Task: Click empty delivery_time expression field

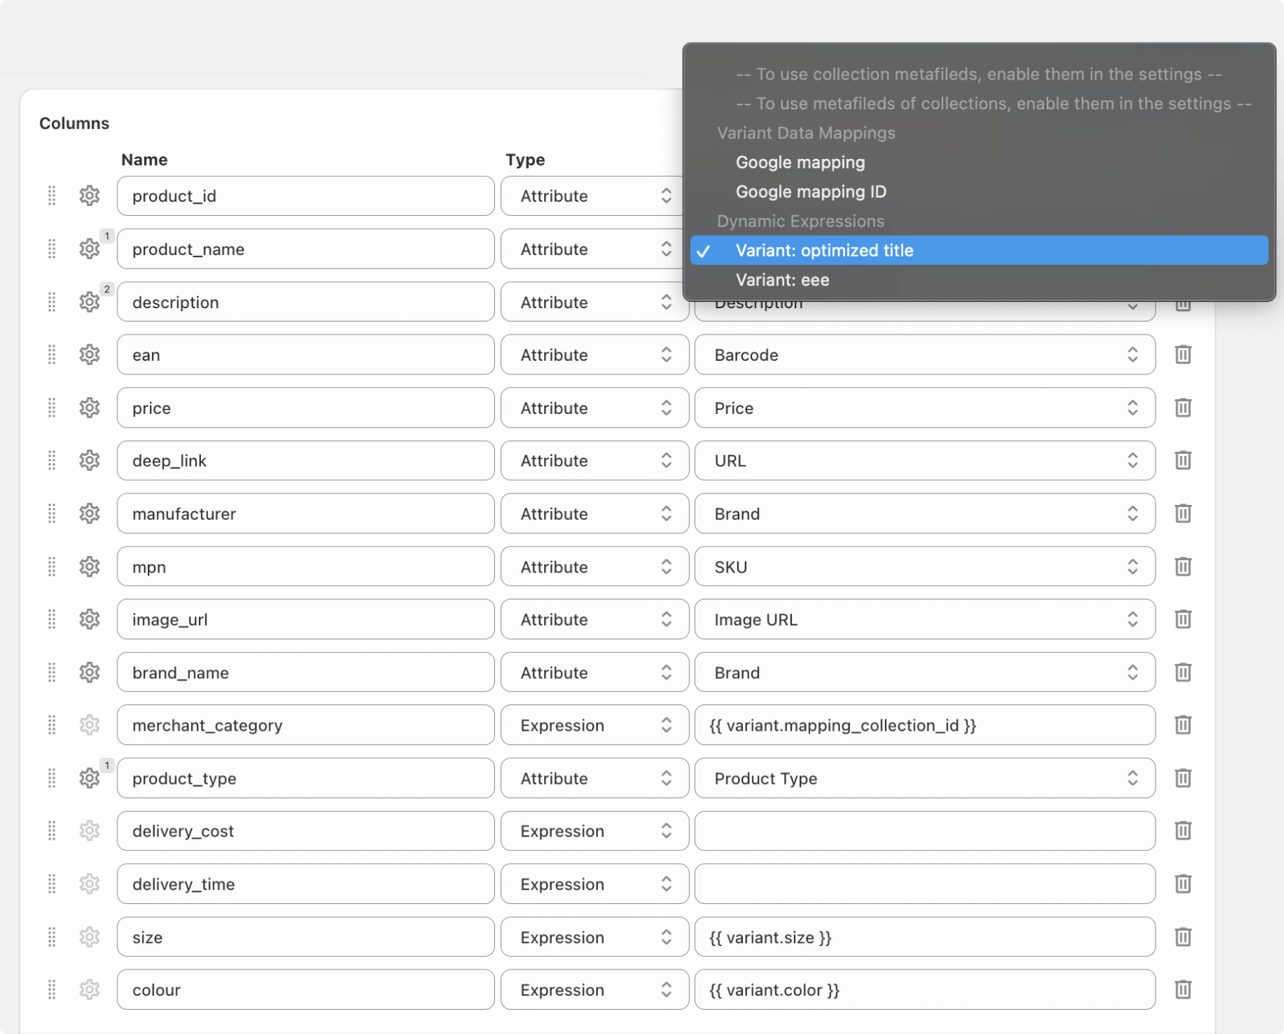Action: point(925,884)
